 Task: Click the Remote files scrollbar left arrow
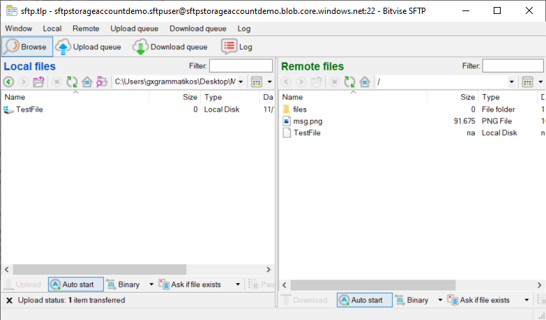(285, 285)
